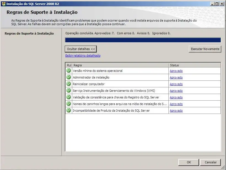
Task: Close the SQL Server 2008 R2 installer window
Action: 222,4
